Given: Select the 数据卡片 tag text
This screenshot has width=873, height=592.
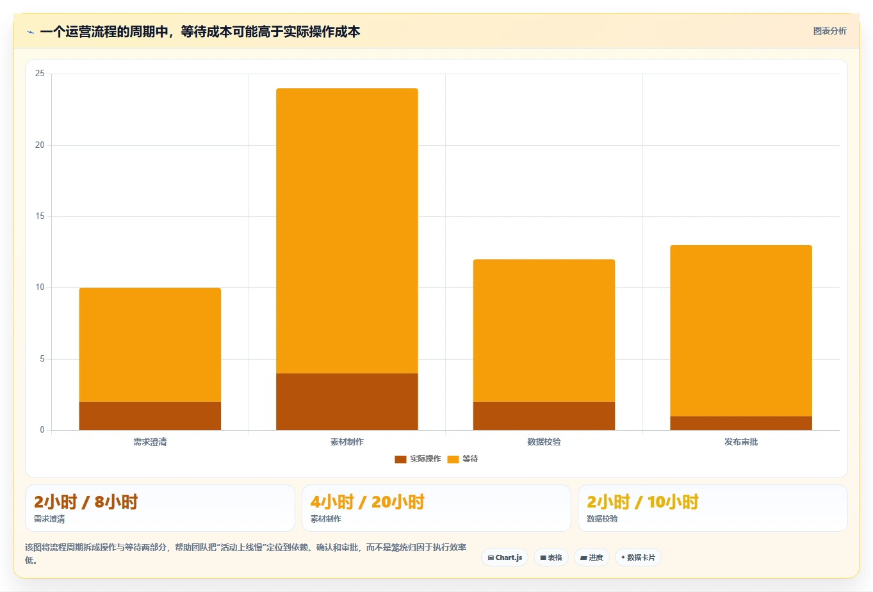Looking at the screenshot, I should click(641, 557).
